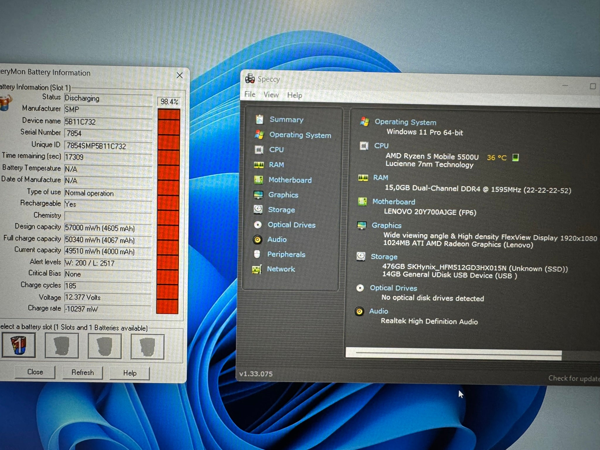Click RAM icon beside RAM heading in summary
Screen dimensions: 600x450
363,178
